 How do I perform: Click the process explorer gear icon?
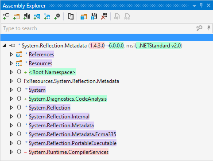[x=57, y=16]
